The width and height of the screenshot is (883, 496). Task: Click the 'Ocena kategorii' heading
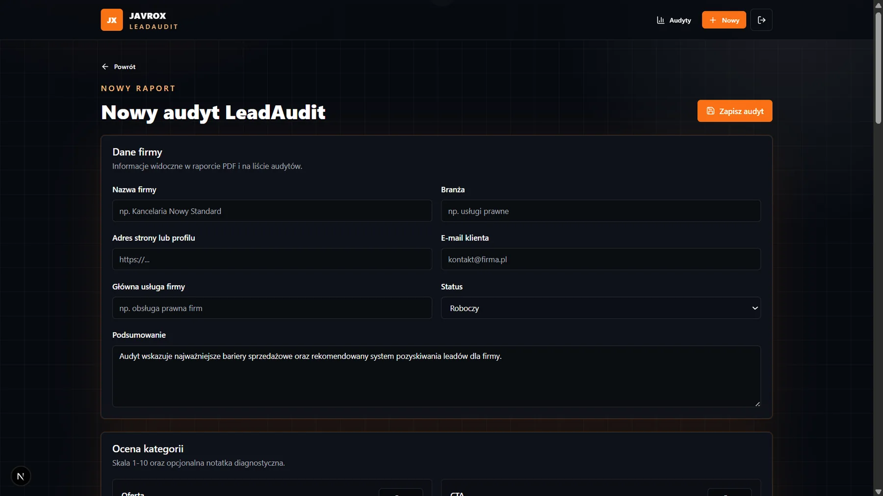point(148,449)
